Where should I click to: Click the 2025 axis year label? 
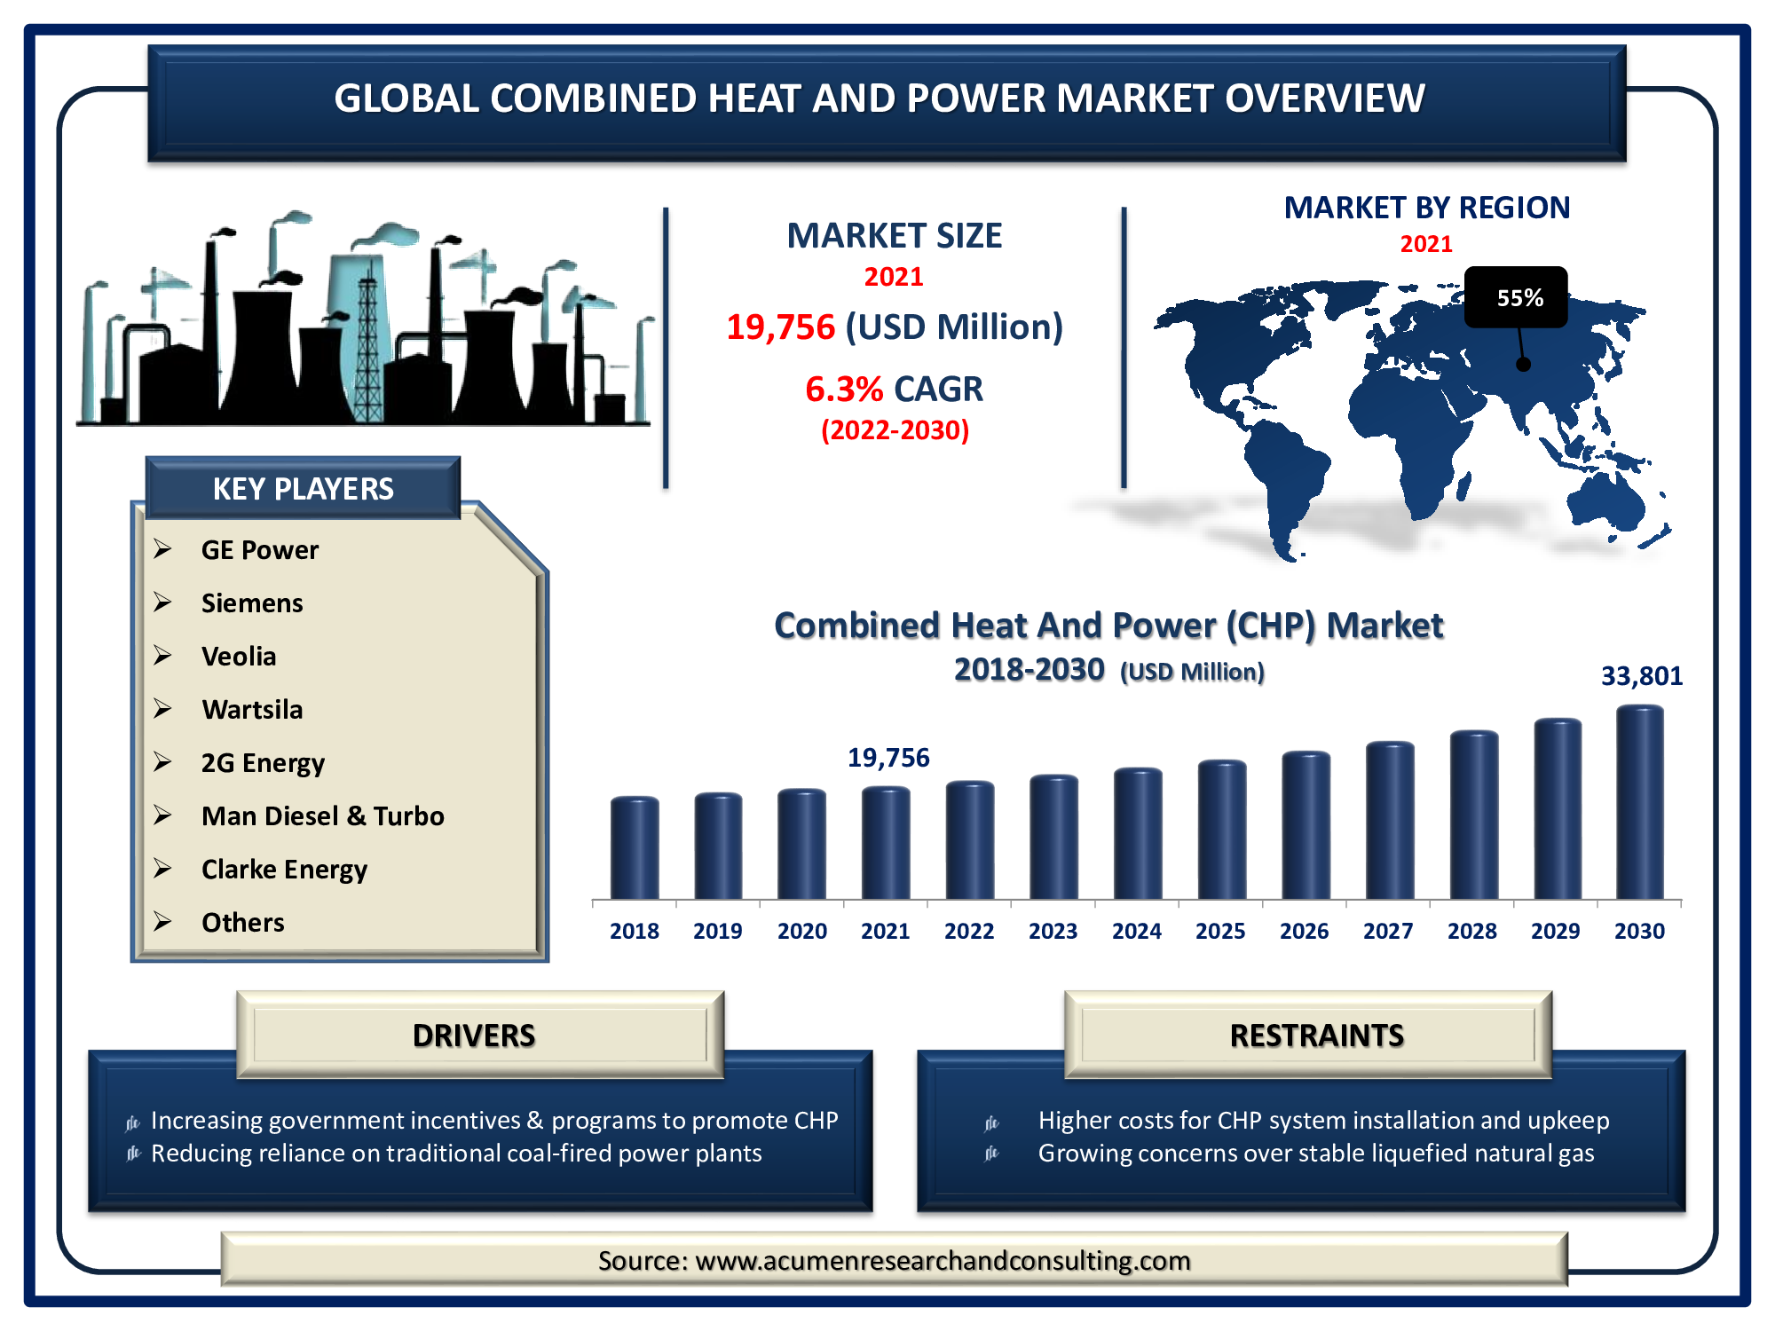tap(1220, 931)
